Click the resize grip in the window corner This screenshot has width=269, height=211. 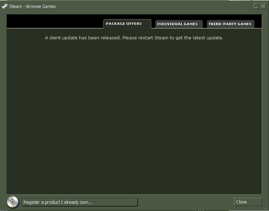pos(266,208)
